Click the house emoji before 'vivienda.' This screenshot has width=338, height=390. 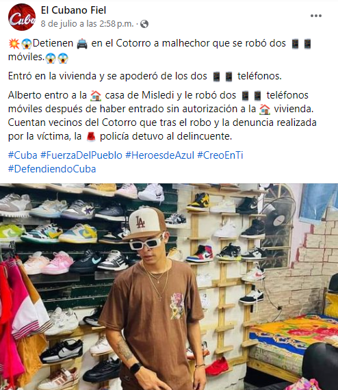click(x=265, y=109)
